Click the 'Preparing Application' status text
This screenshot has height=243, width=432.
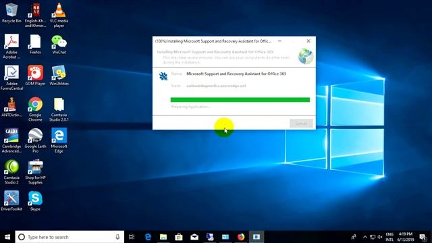190,107
